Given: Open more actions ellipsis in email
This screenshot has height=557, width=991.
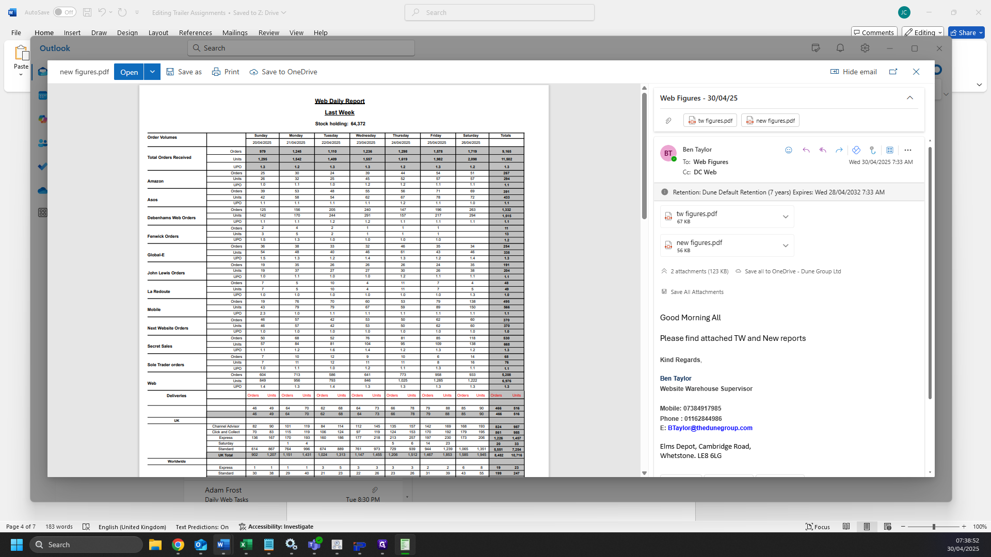Looking at the screenshot, I should pos(908,150).
